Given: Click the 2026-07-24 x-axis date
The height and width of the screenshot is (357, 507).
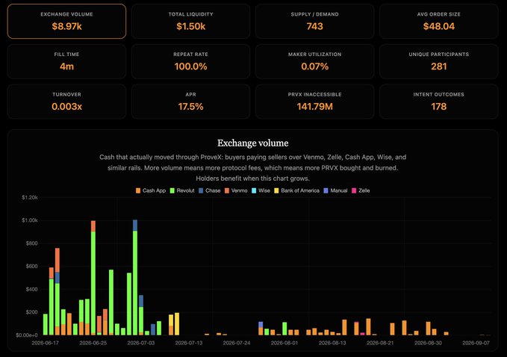Looking at the screenshot, I should pyautogui.click(x=237, y=343).
